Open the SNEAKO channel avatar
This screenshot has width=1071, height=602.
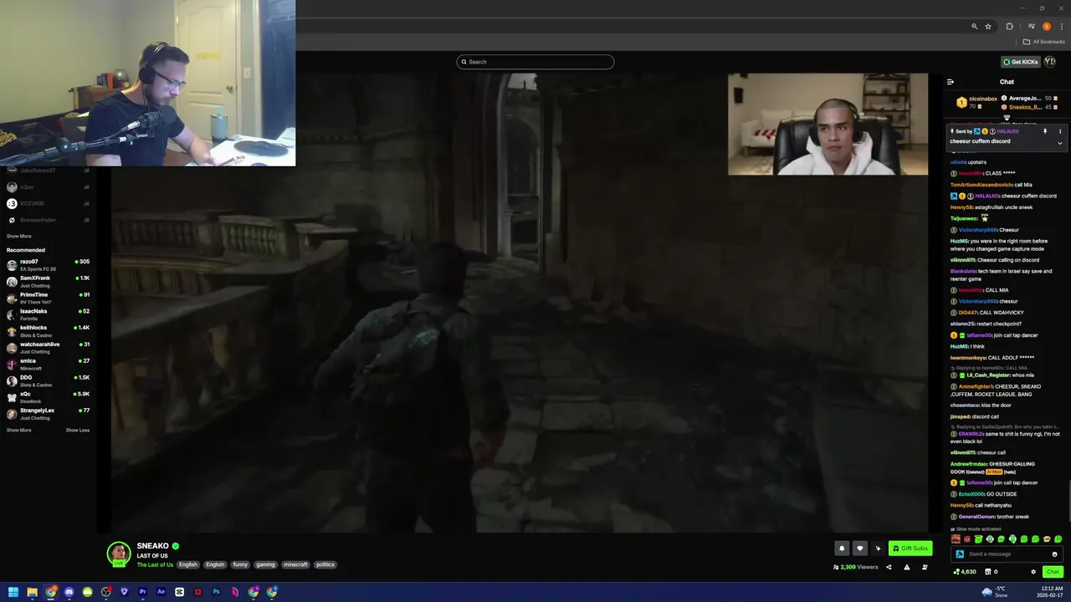point(118,554)
